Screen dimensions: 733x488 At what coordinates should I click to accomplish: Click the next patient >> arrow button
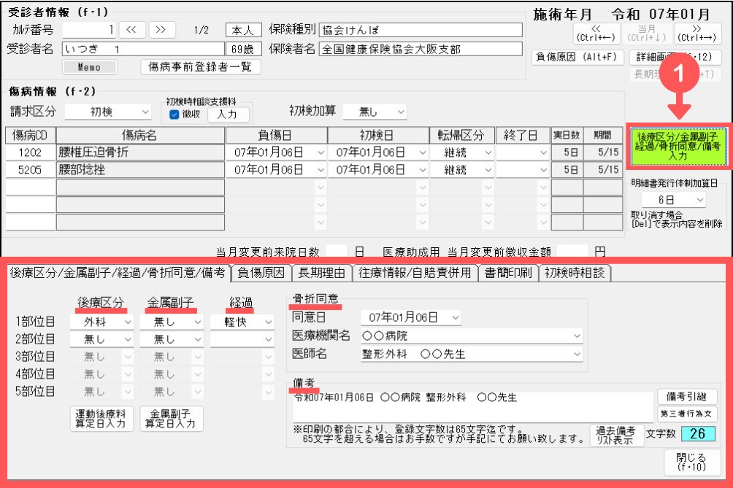click(161, 30)
